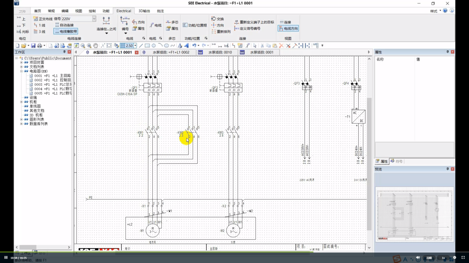Select the zoom out magnifier icon
Image resolution: width=469 pixels, height=263 pixels.
pos(83,46)
